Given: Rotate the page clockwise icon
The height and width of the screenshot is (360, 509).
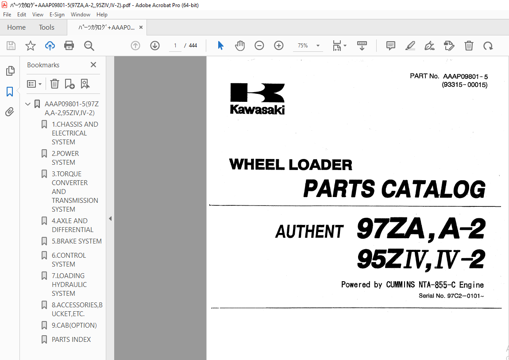Looking at the screenshot, I should coord(488,46).
